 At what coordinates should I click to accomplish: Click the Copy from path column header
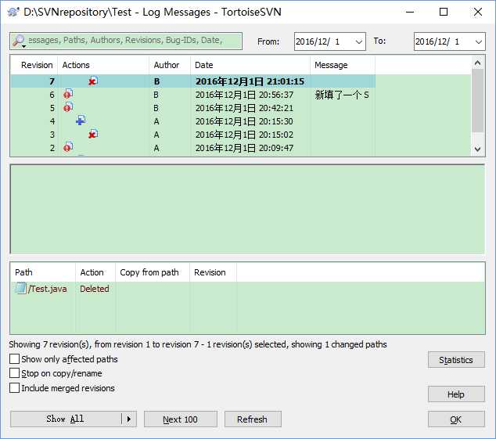coord(153,272)
